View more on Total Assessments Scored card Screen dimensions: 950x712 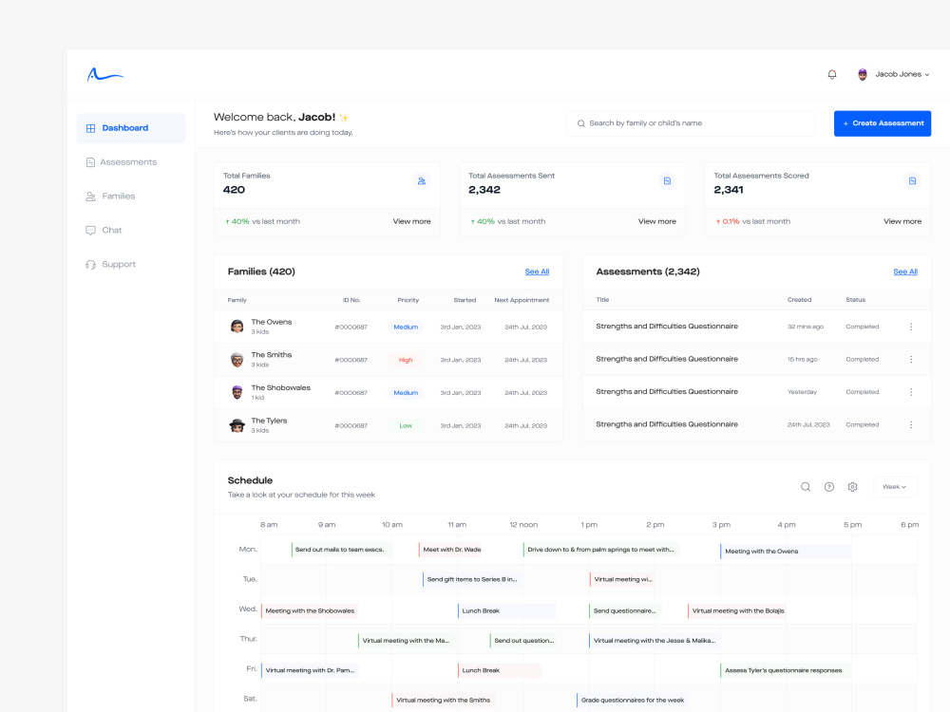click(x=902, y=221)
